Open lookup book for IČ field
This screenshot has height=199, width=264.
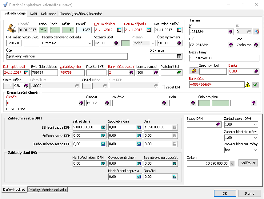[x=230, y=32]
